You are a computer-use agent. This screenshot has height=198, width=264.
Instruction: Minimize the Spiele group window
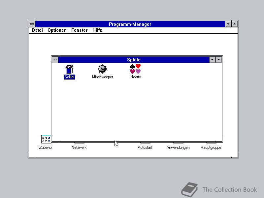click(x=212, y=60)
